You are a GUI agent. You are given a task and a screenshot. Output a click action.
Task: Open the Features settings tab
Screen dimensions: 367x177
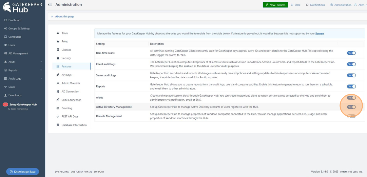pos(72,67)
